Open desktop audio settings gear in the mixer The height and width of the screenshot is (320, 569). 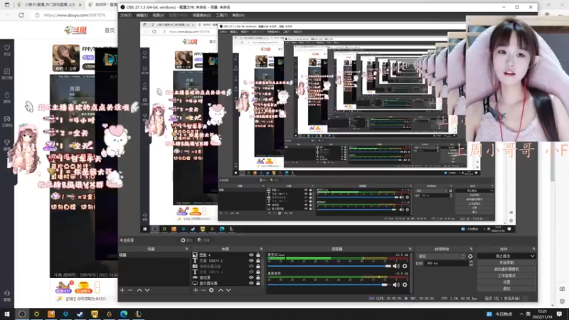tap(405, 285)
